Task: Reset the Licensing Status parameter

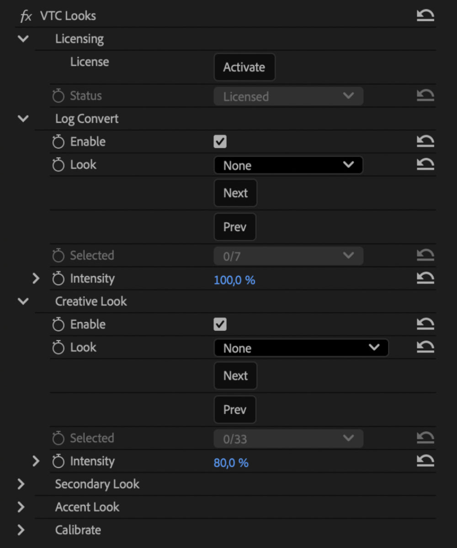Action: click(425, 96)
